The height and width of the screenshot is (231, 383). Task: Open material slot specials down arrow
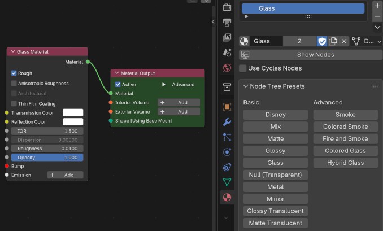(x=377, y=27)
